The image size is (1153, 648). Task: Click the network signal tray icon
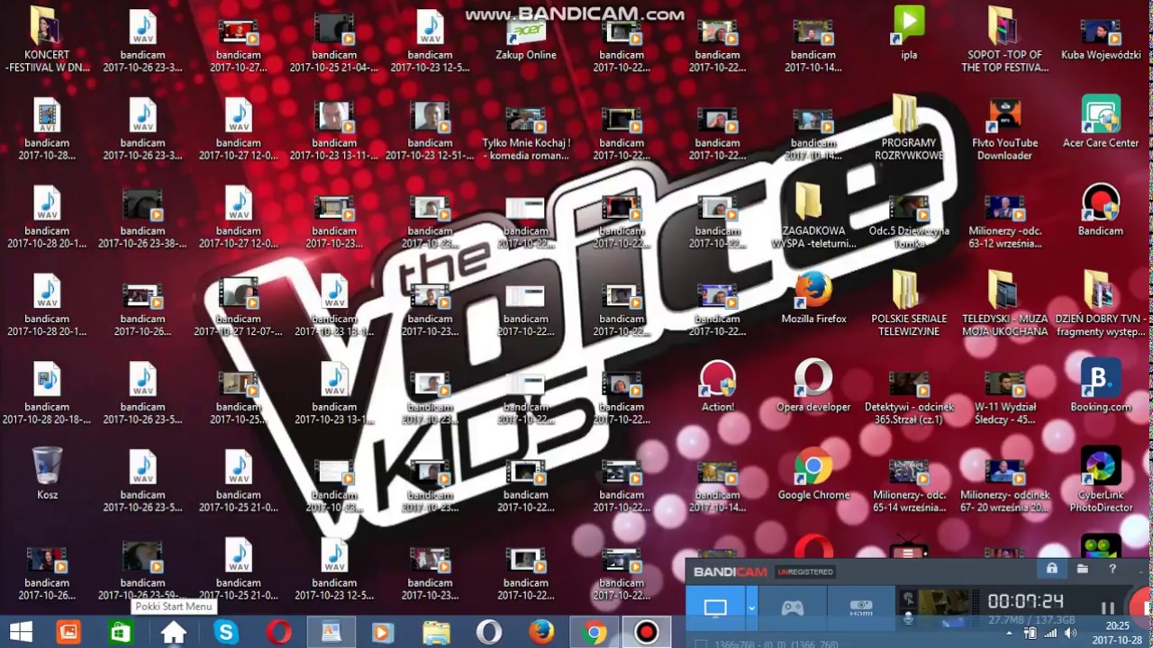(1050, 634)
